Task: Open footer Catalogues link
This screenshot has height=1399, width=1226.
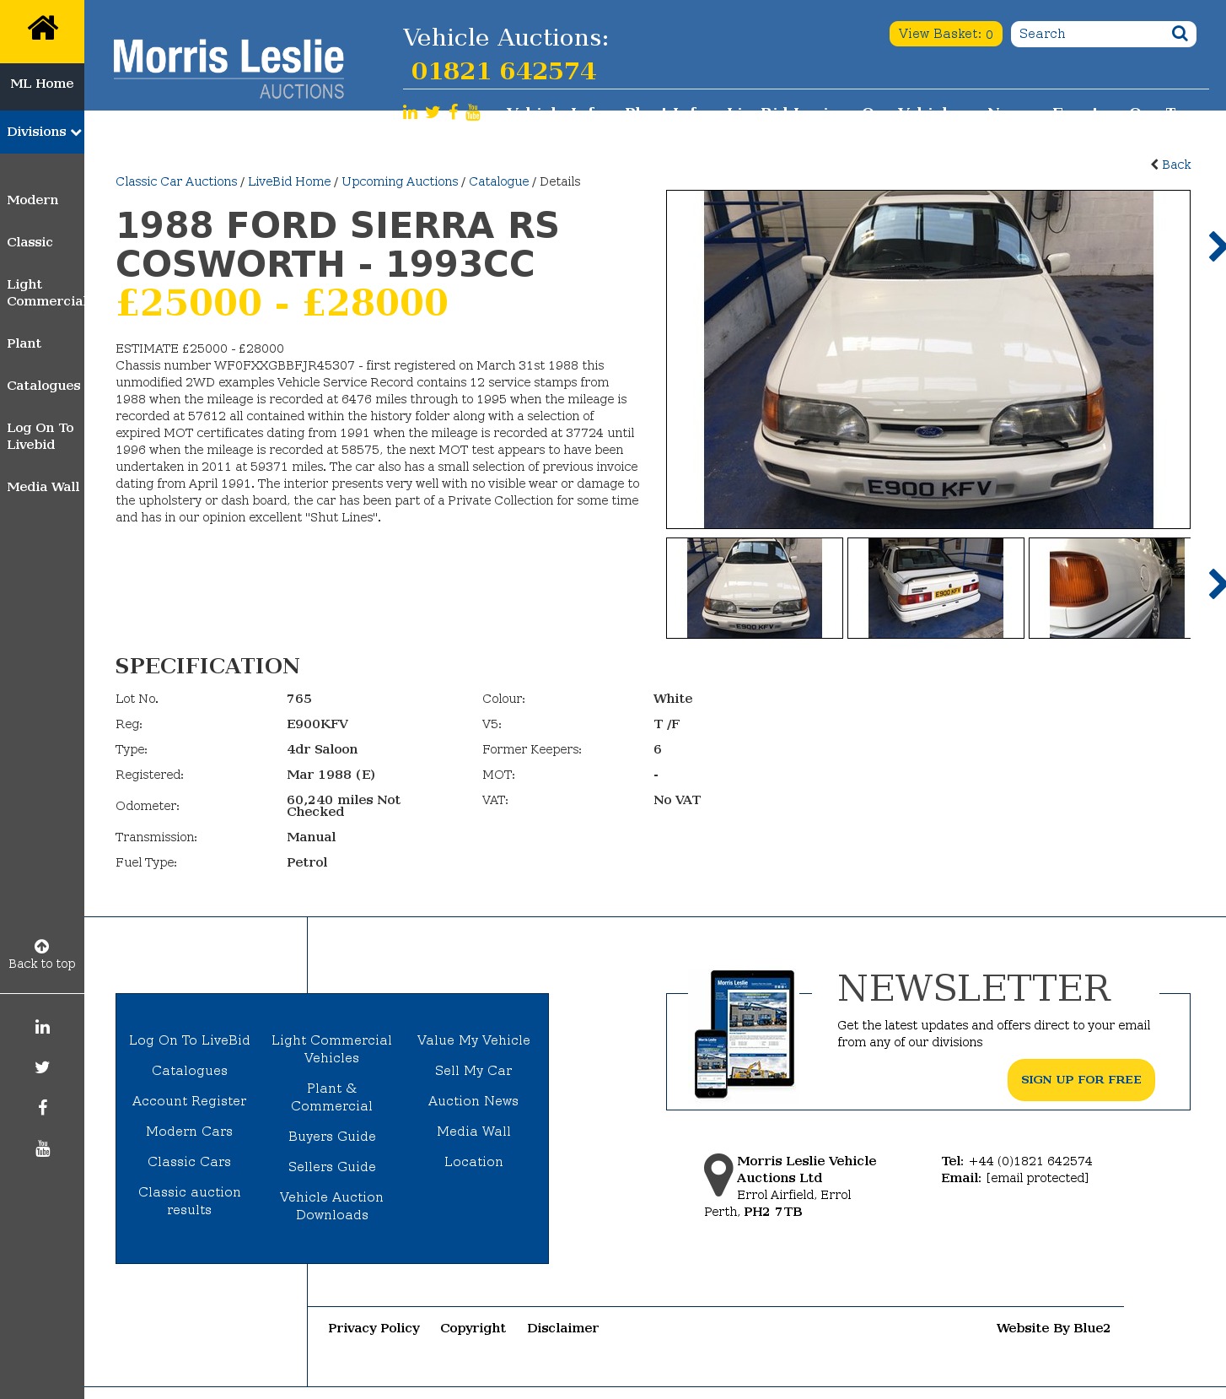Action: pos(190,1071)
